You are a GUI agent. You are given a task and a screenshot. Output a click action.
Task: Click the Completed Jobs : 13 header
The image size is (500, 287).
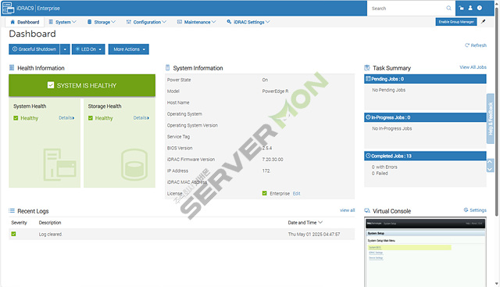pos(425,156)
